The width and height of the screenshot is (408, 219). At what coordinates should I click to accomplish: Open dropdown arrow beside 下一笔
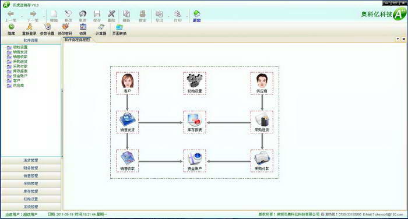(44, 17)
